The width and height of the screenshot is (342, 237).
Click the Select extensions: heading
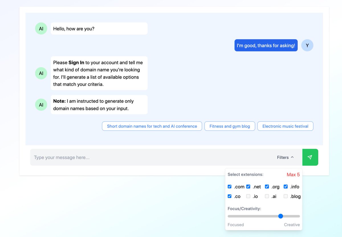click(x=245, y=174)
